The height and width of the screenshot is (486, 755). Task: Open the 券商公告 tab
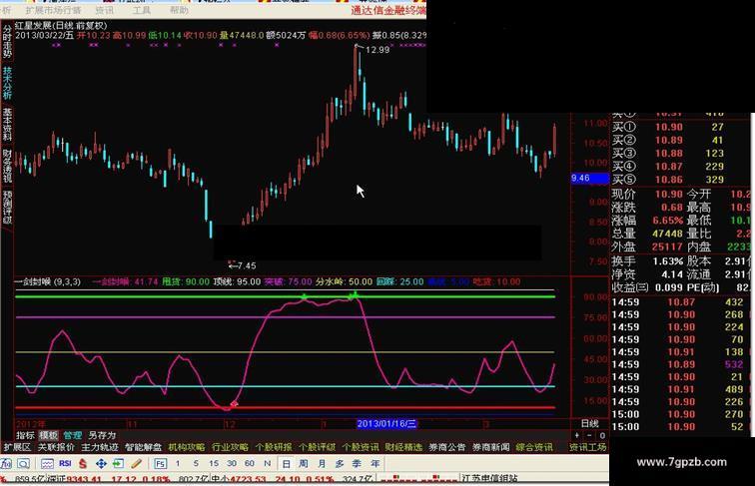tap(447, 447)
